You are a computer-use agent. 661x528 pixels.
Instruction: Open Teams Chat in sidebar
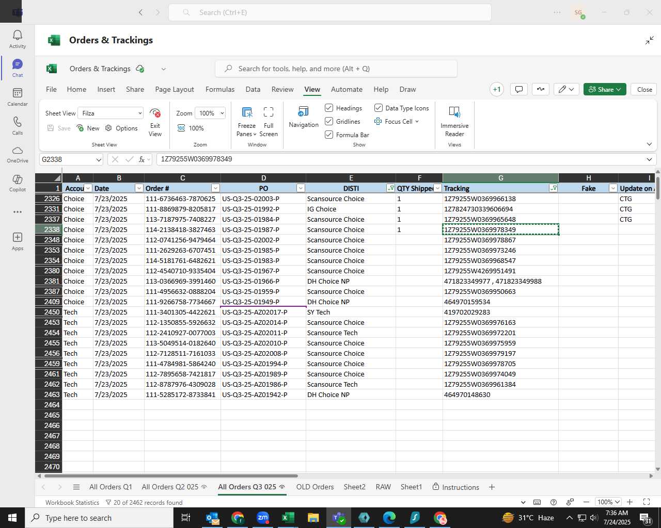click(17, 68)
